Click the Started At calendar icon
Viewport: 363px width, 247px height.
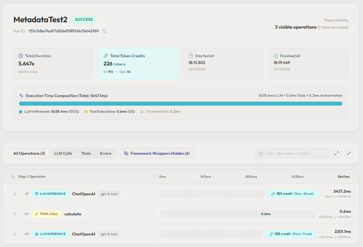(191, 56)
